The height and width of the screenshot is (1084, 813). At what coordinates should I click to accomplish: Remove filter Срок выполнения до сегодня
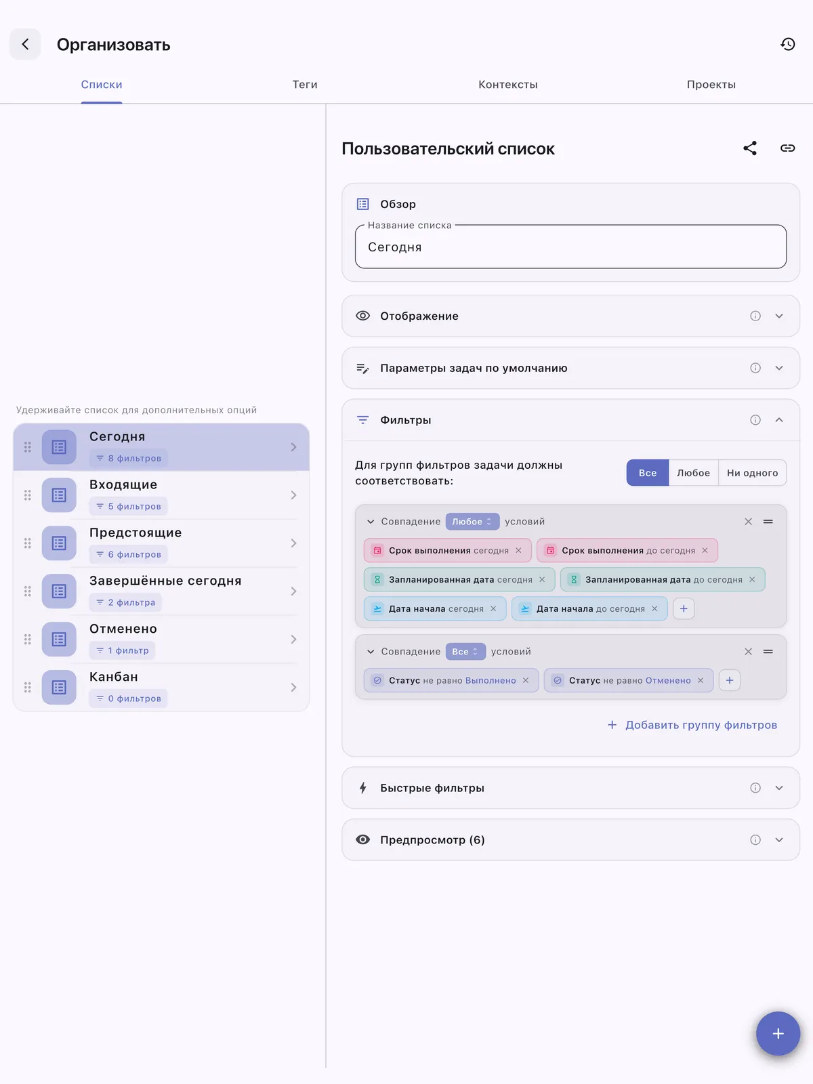(705, 551)
